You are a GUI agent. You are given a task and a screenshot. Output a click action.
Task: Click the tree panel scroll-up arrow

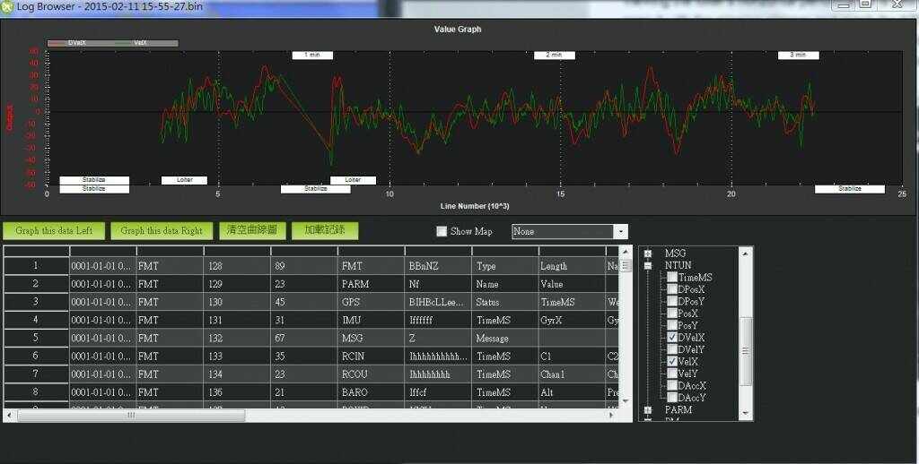pyautogui.click(x=746, y=253)
